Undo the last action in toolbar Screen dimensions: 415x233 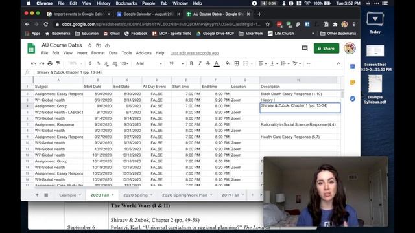[x=33, y=63]
